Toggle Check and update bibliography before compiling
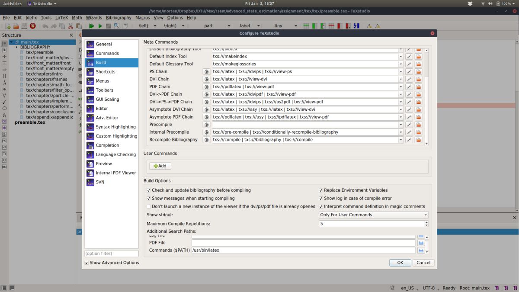 coord(149,190)
